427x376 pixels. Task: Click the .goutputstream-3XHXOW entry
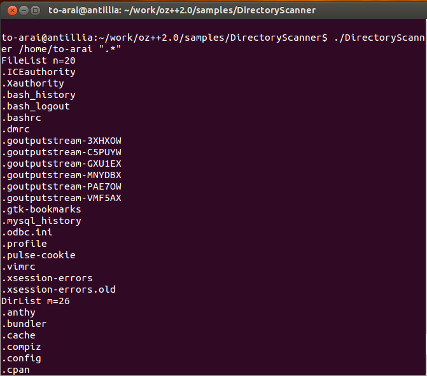pyautogui.click(x=61, y=141)
